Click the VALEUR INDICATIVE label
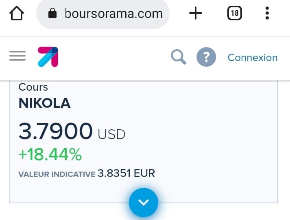Screen dimensions: 290x220 [57, 174]
